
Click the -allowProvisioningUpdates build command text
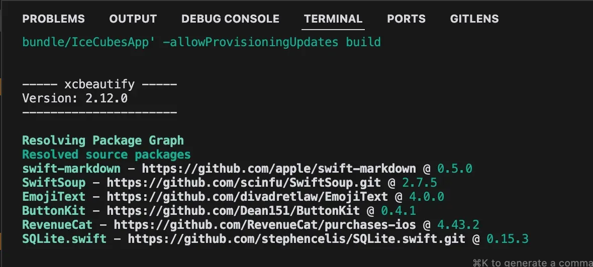click(271, 42)
